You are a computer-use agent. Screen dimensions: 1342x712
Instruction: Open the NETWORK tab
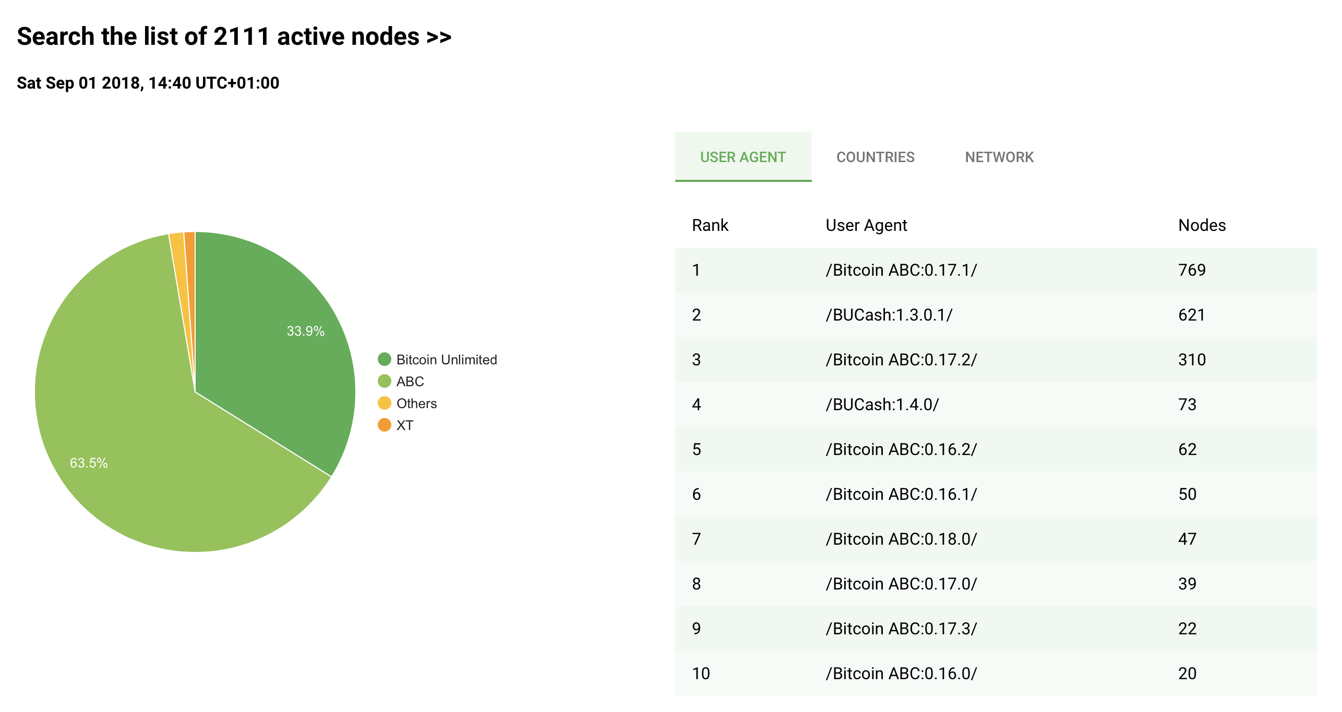tap(999, 157)
